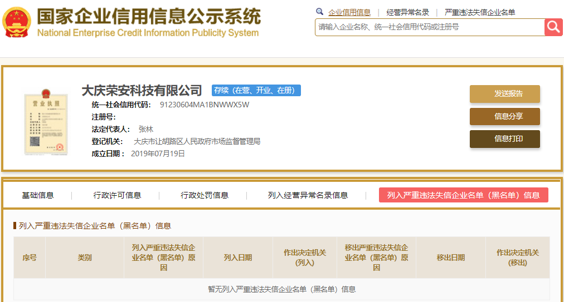Click the 移出严重违法失信企业名单（黑名单）原因 column header
564x302 pixels.
(x=376, y=258)
